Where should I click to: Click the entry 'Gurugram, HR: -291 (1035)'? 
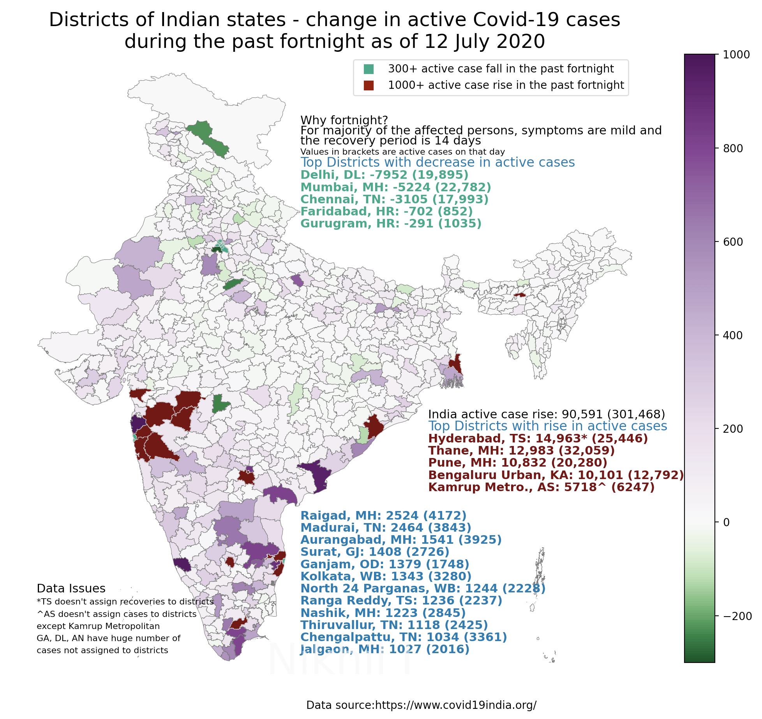[x=391, y=224]
